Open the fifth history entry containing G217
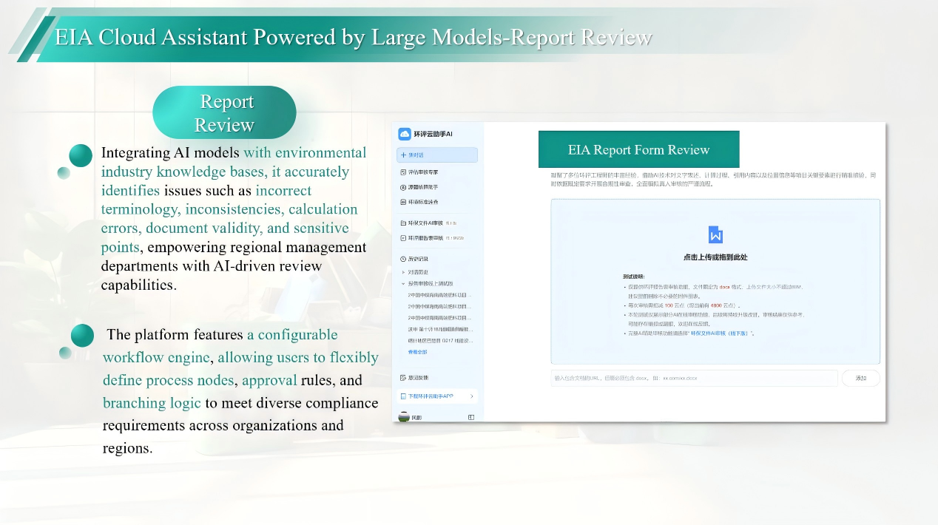 (439, 341)
